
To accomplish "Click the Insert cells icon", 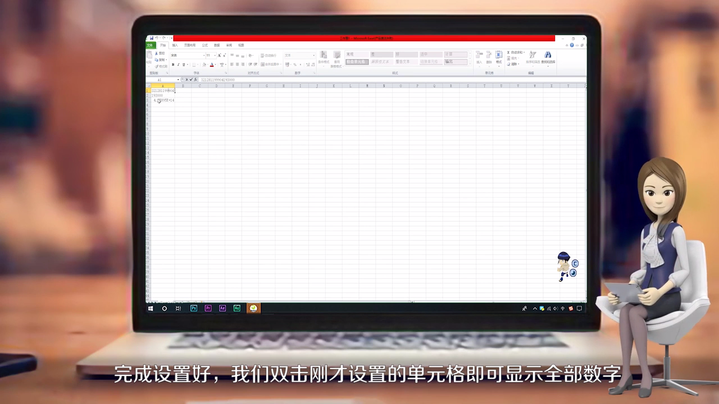I will coord(479,54).
